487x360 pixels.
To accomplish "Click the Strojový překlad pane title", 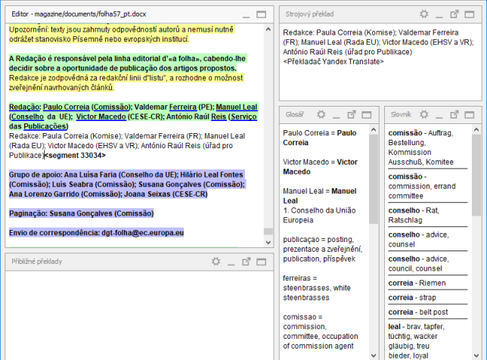I will pos(309,14).
